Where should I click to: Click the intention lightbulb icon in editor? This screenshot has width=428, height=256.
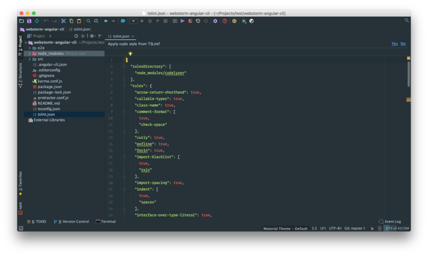point(130,54)
